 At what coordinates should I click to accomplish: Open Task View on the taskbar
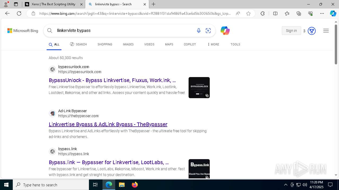[x=95, y=185]
